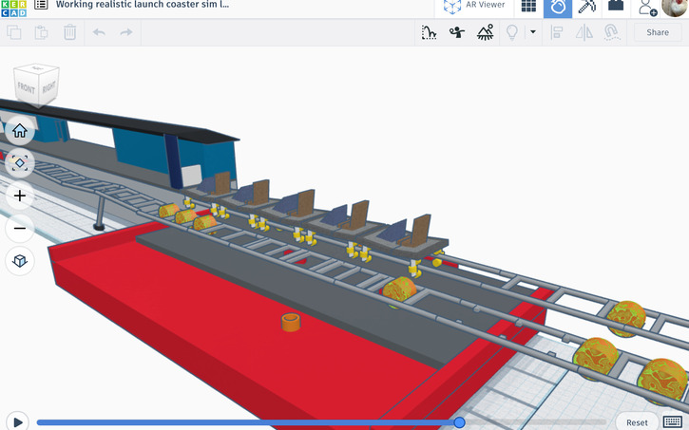Click the magnet Cruise tool icon

pyautogui.click(x=612, y=32)
